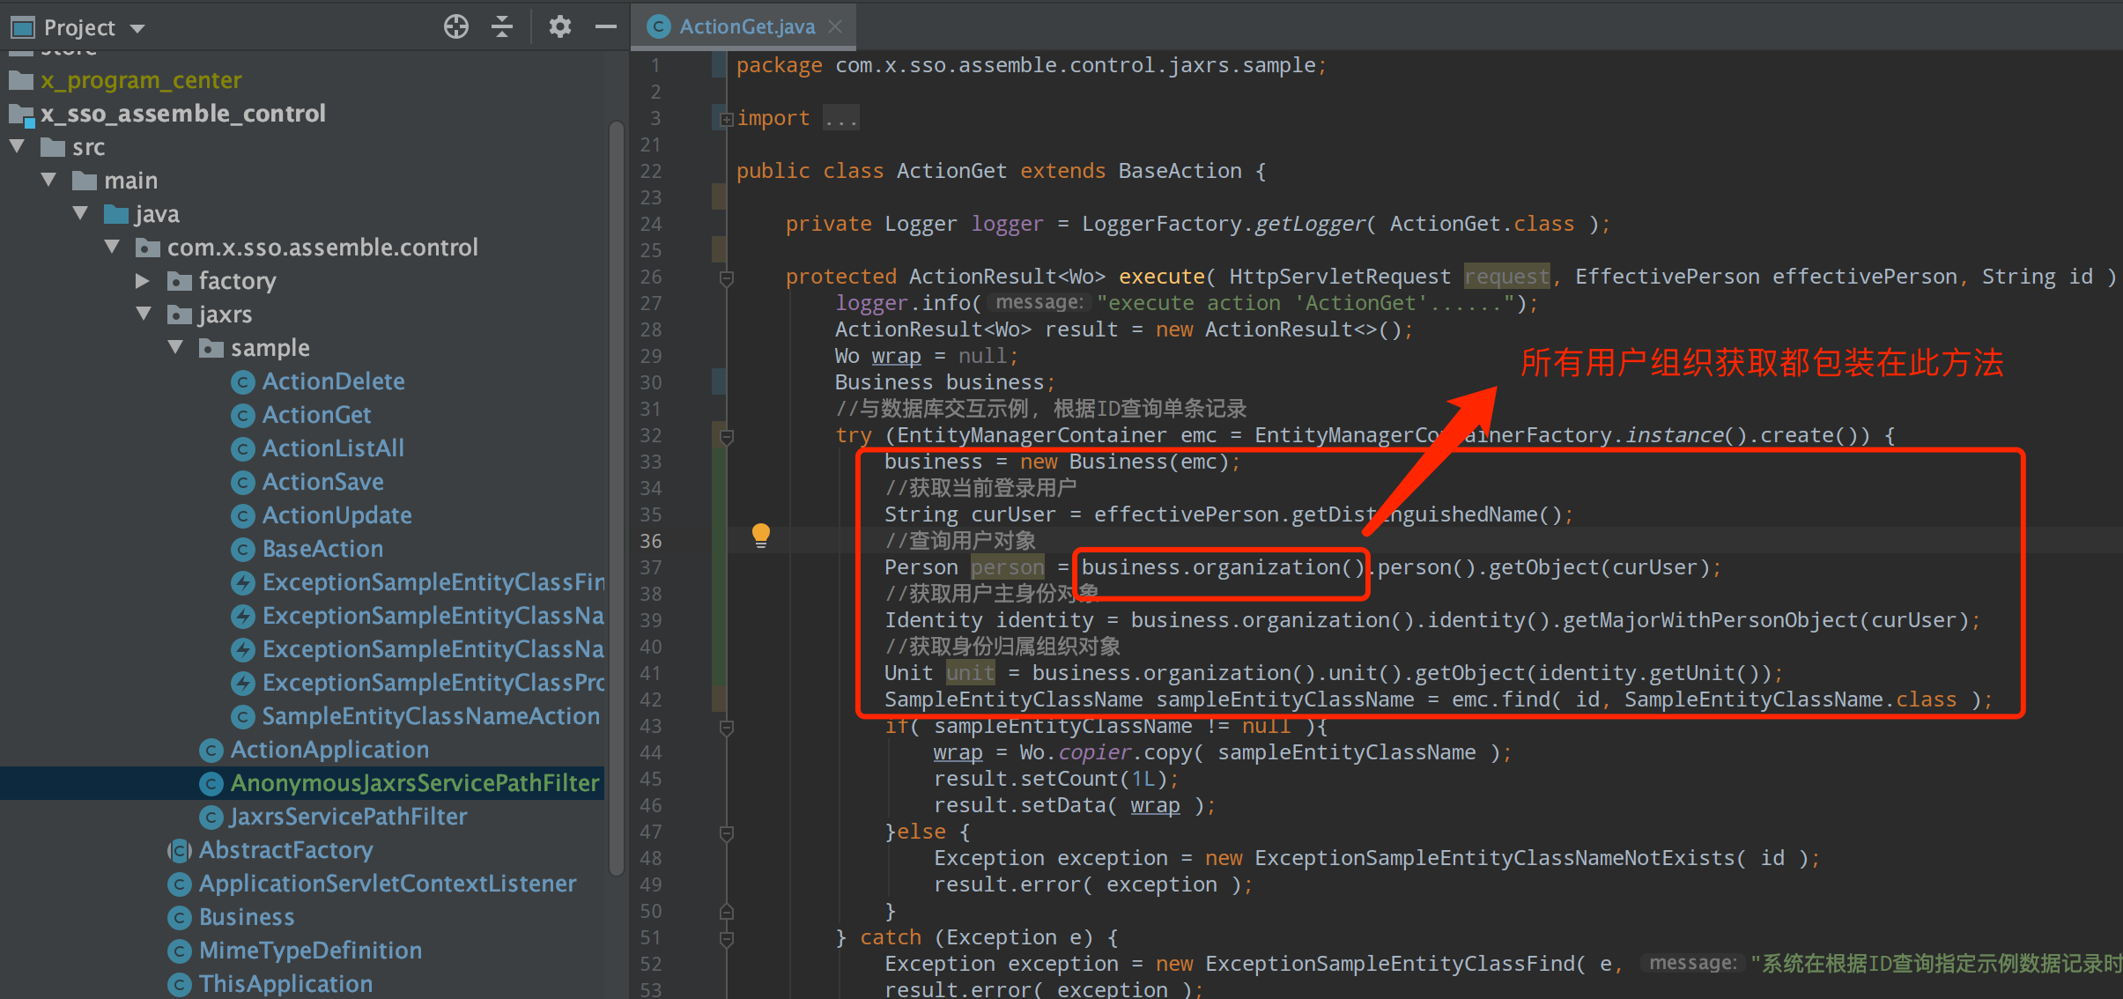The width and height of the screenshot is (2123, 999).
Task: Click the locate/scroll-from-source target icon
Action: tap(455, 26)
